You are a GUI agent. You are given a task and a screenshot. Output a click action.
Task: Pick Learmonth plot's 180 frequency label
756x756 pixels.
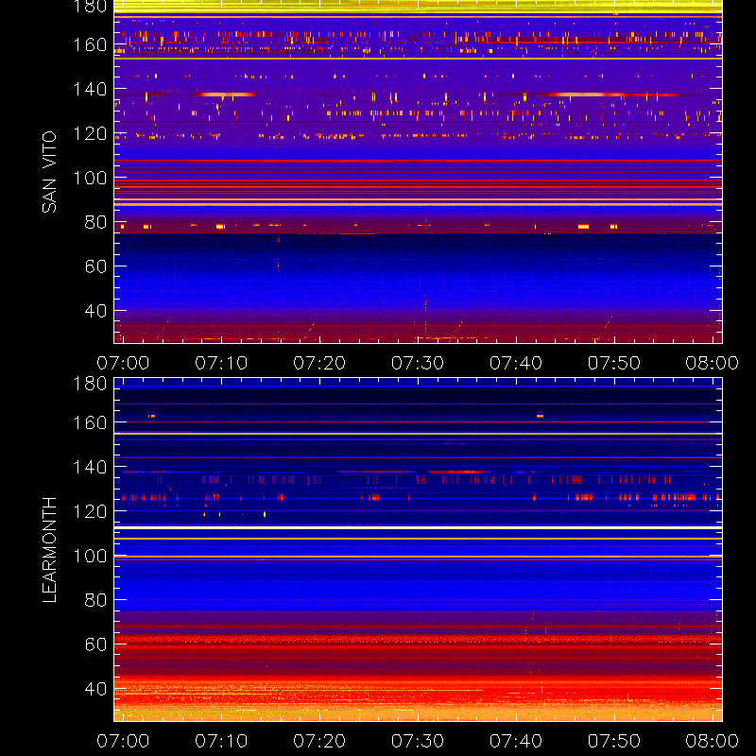(90, 384)
